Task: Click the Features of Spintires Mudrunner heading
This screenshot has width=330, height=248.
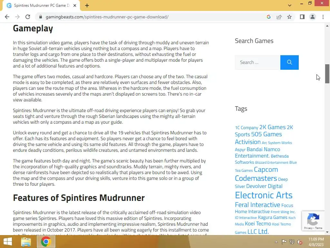Action: (79, 198)
